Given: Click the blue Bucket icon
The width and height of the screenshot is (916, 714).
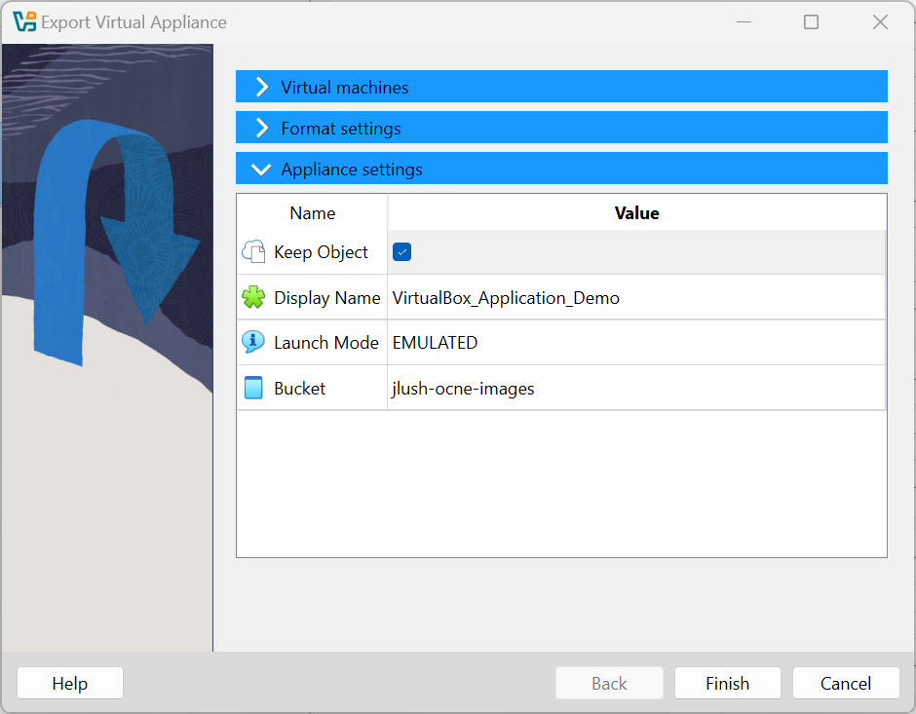Looking at the screenshot, I should point(253,388).
